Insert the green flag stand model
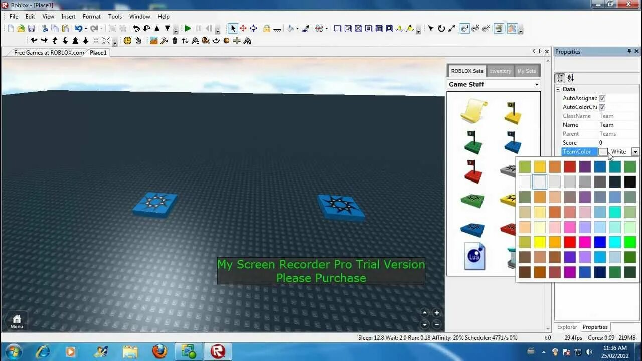The image size is (642, 361). 472,142
